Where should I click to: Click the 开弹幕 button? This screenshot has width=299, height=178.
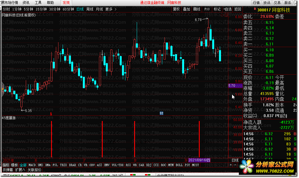[x=8, y=170]
